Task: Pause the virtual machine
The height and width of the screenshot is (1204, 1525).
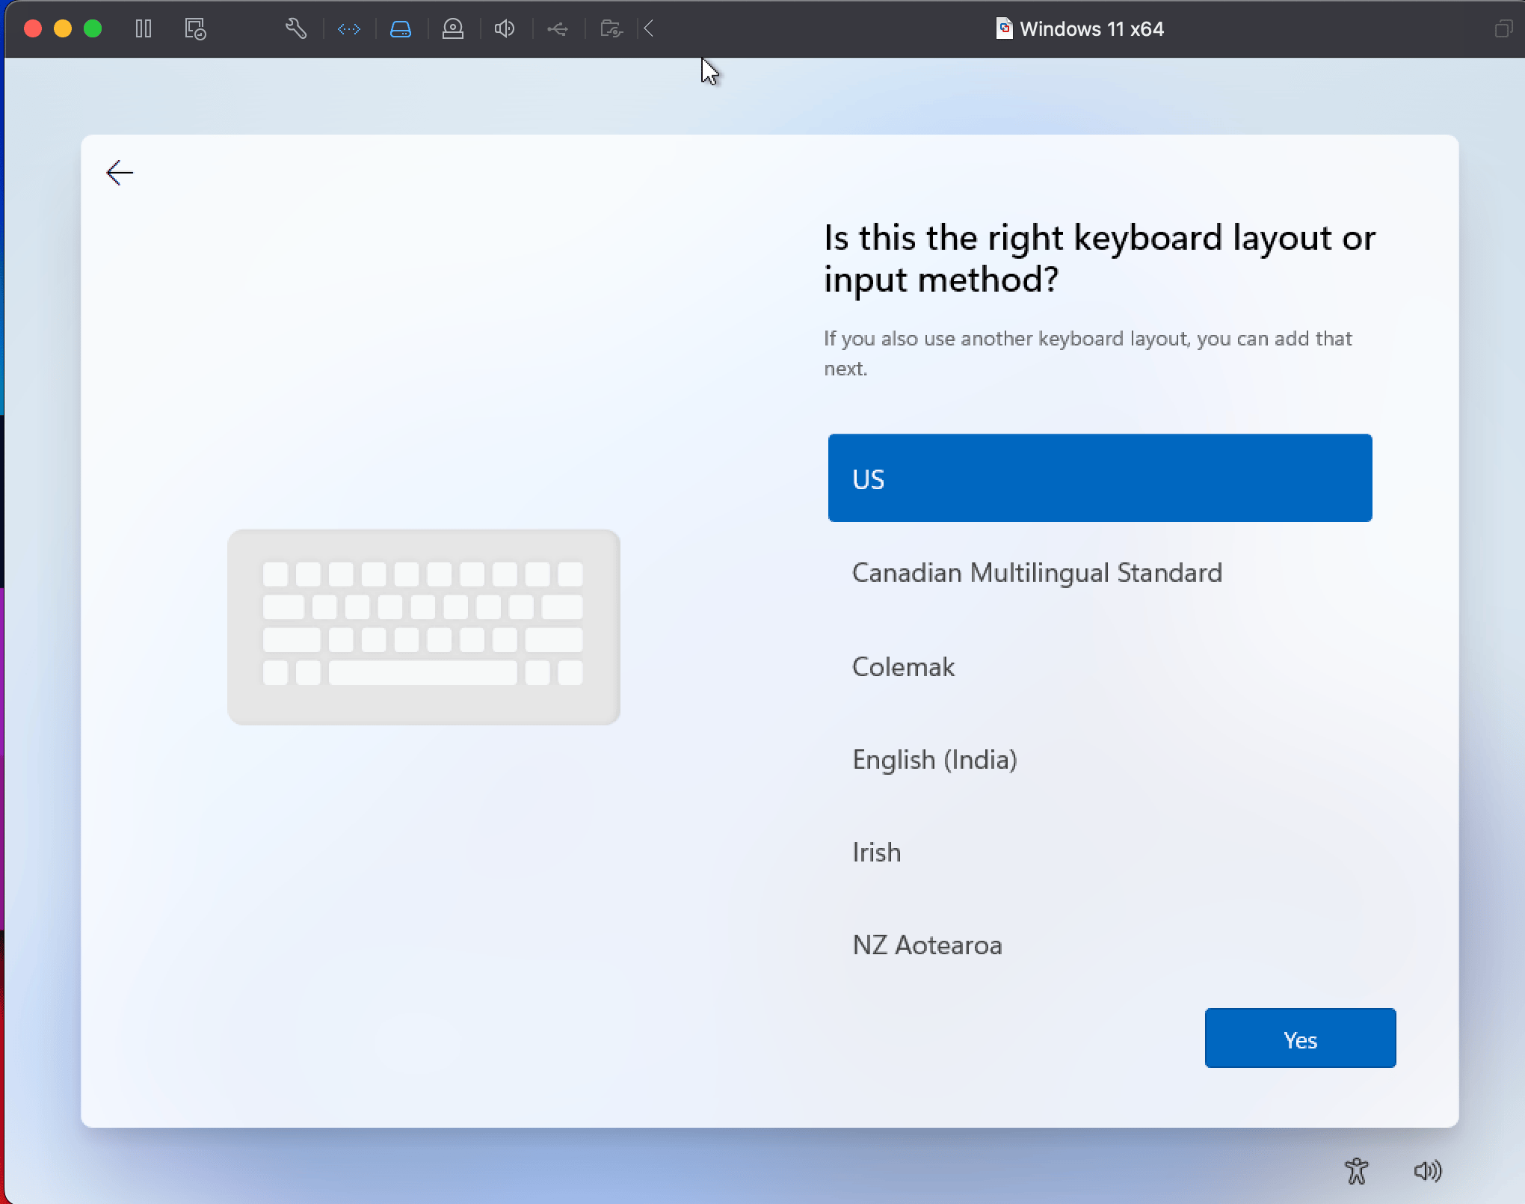Action: point(144,29)
